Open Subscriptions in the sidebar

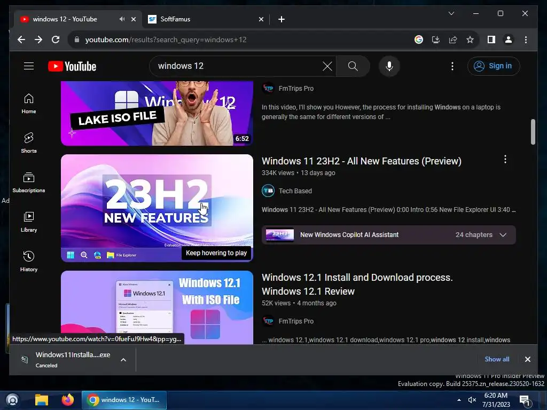click(x=29, y=183)
